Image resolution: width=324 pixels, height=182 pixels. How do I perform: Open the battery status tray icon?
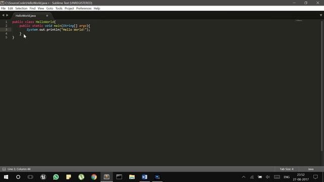[x=260, y=177]
